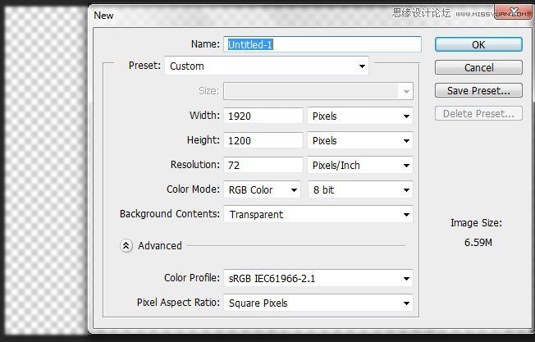Screen dimensions: 535x342
Task: Focus the Name field containing Untitled-1
Action: coord(322,44)
